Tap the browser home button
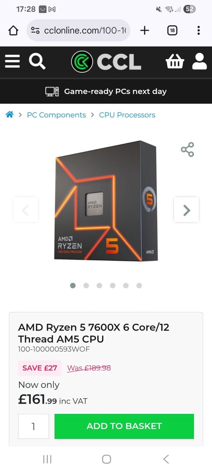The height and width of the screenshot is (473, 212). [x=13, y=30]
